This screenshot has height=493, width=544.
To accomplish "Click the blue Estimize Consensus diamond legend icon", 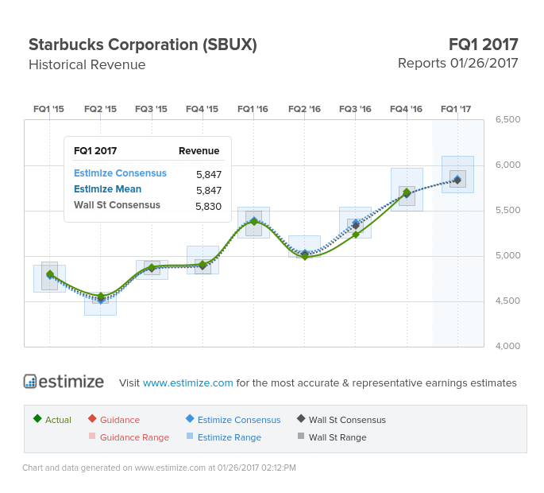I will pyautogui.click(x=190, y=418).
